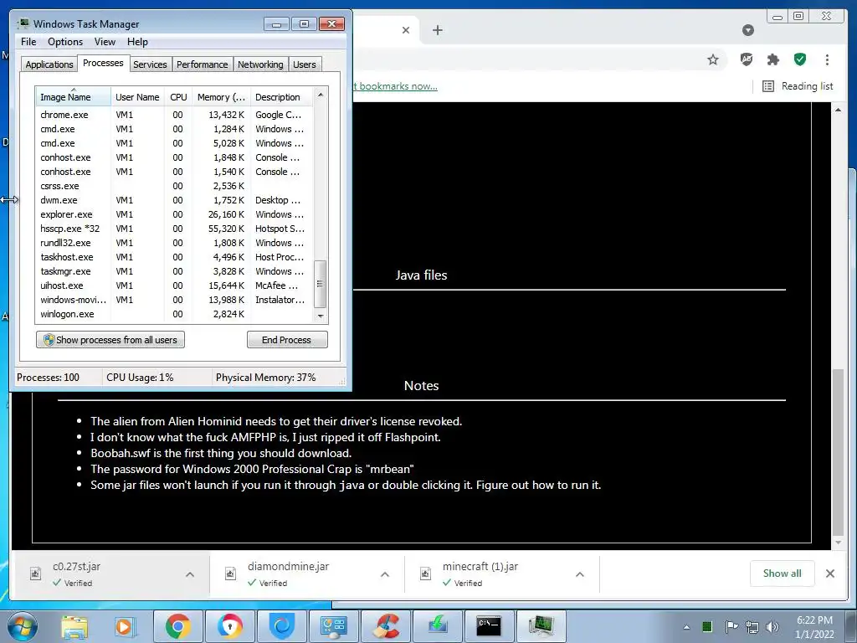Switch to the Applications tab
The image size is (857, 643).
49,64
